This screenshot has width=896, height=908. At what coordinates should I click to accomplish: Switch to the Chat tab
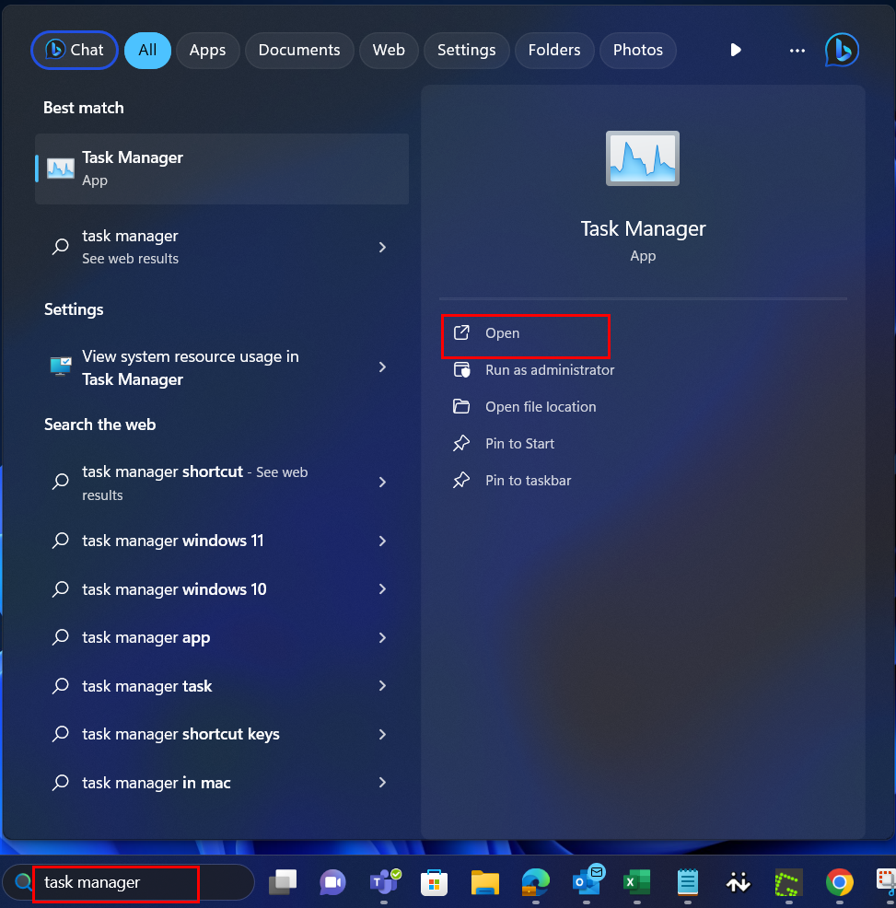(75, 50)
